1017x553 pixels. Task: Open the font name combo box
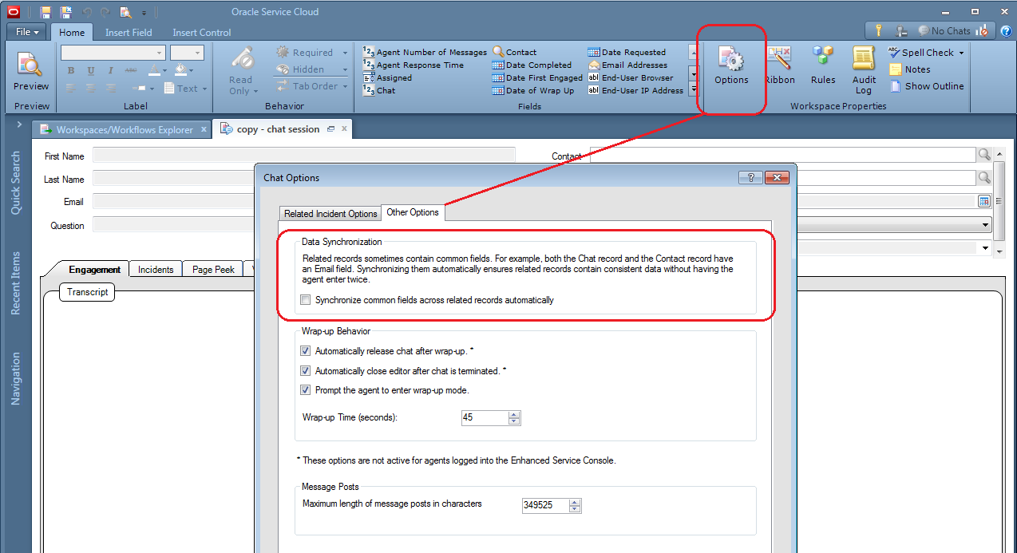coord(113,53)
